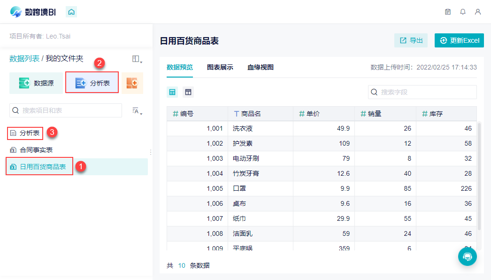This screenshot has height=280, width=491.
Task: Switch to 血缘视图 tab
Action: [x=260, y=67]
